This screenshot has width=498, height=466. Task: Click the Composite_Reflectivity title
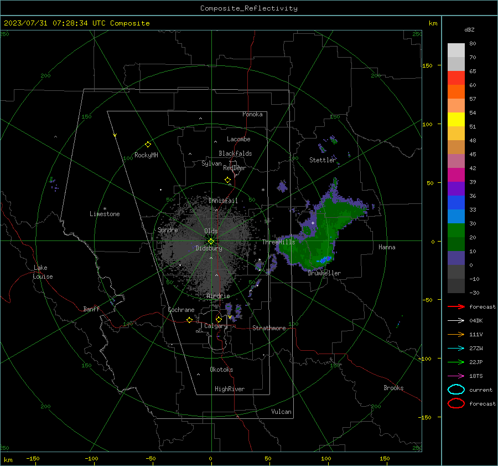pos(249,8)
